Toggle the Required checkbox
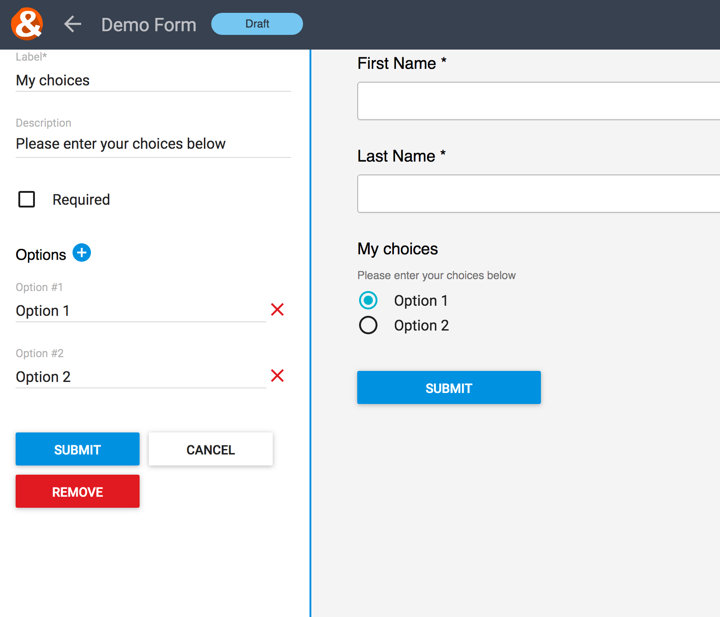The width and height of the screenshot is (720, 617). click(x=27, y=199)
